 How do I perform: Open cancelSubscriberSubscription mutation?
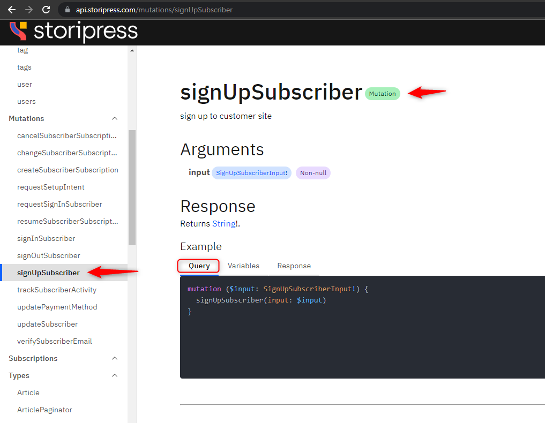(x=67, y=135)
